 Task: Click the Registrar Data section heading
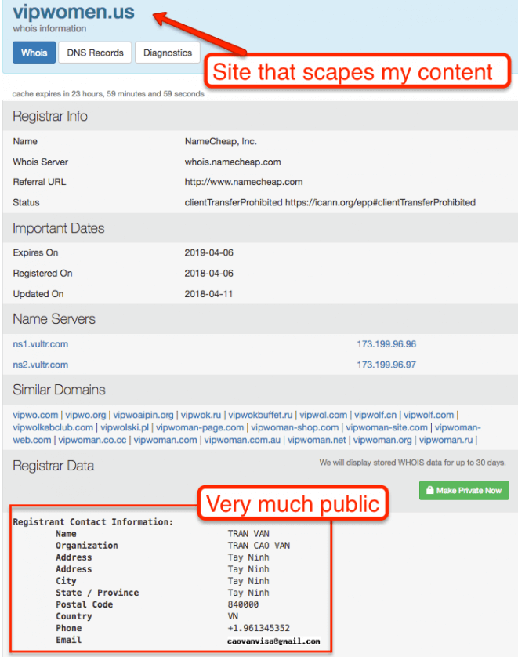[x=53, y=466]
